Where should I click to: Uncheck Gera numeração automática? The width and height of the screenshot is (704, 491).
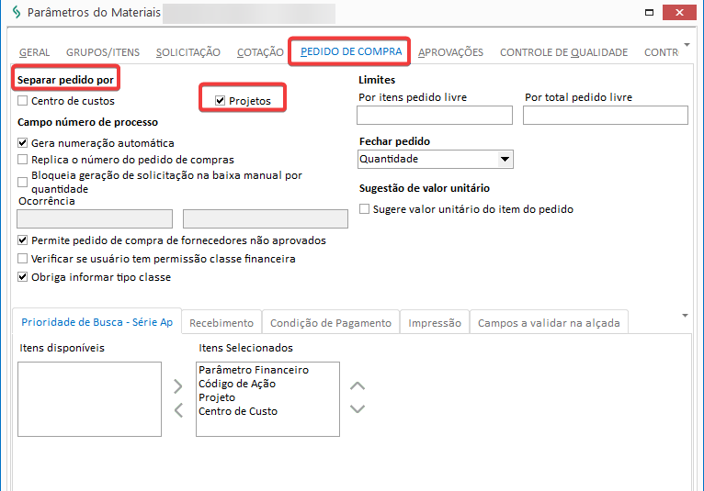pos(23,143)
